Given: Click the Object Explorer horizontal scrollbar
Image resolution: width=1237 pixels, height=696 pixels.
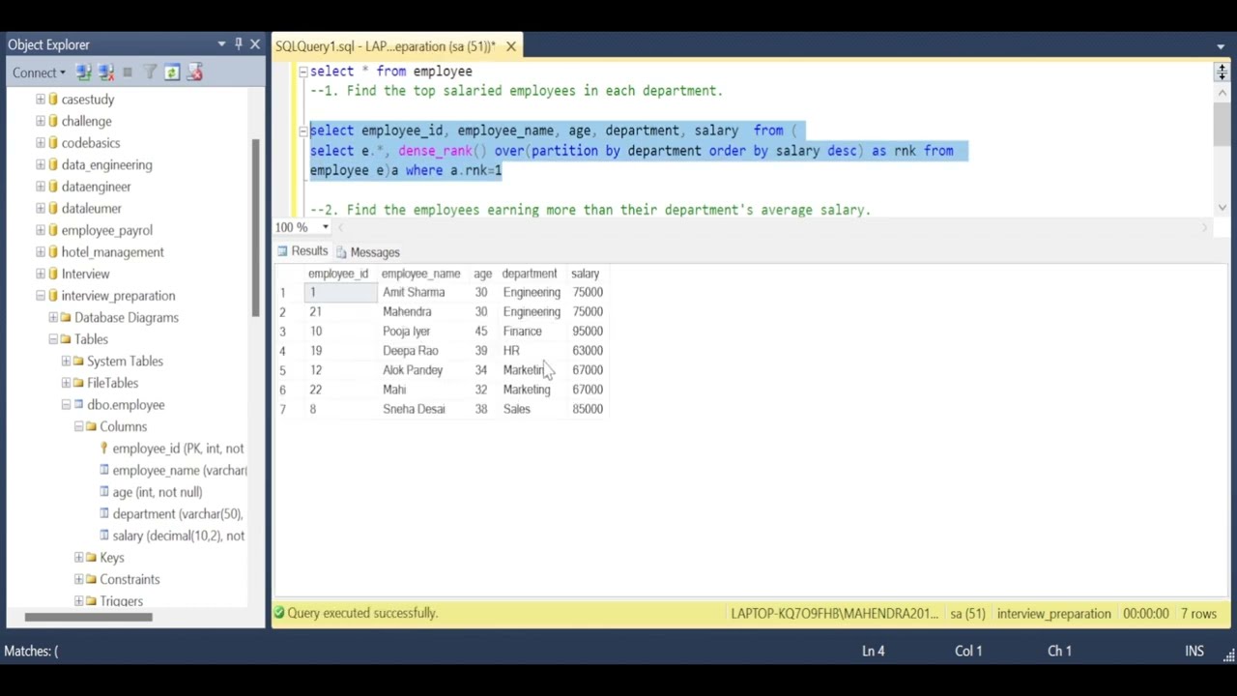Looking at the screenshot, I should (x=88, y=617).
